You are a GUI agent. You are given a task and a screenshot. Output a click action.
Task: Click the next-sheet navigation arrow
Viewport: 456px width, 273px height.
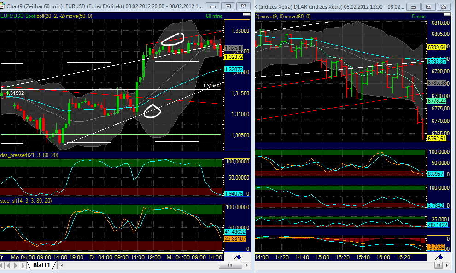pyautogui.click(x=14, y=266)
